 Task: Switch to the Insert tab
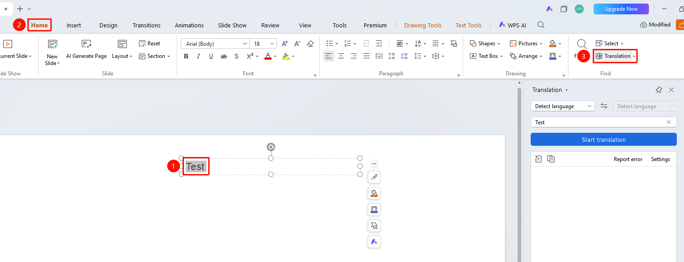pos(74,25)
